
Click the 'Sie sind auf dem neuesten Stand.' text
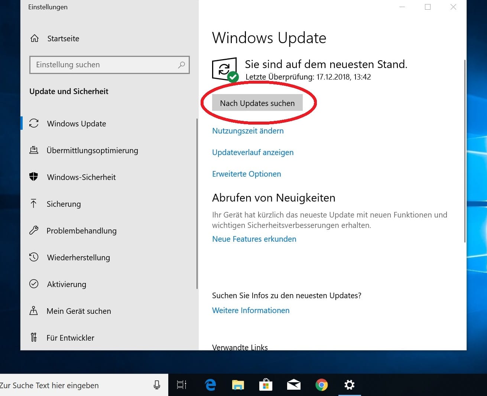(326, 64)
